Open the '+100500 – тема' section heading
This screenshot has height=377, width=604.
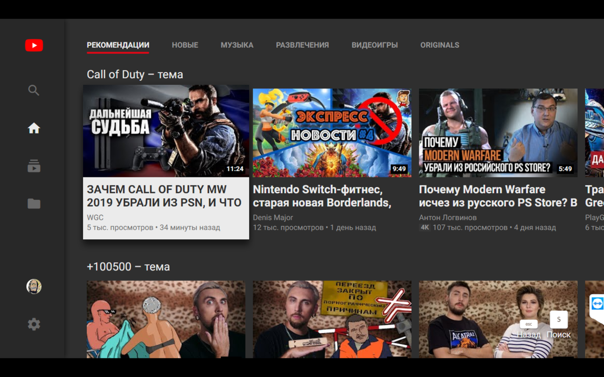pyautogui.click(x=129, y=267)
